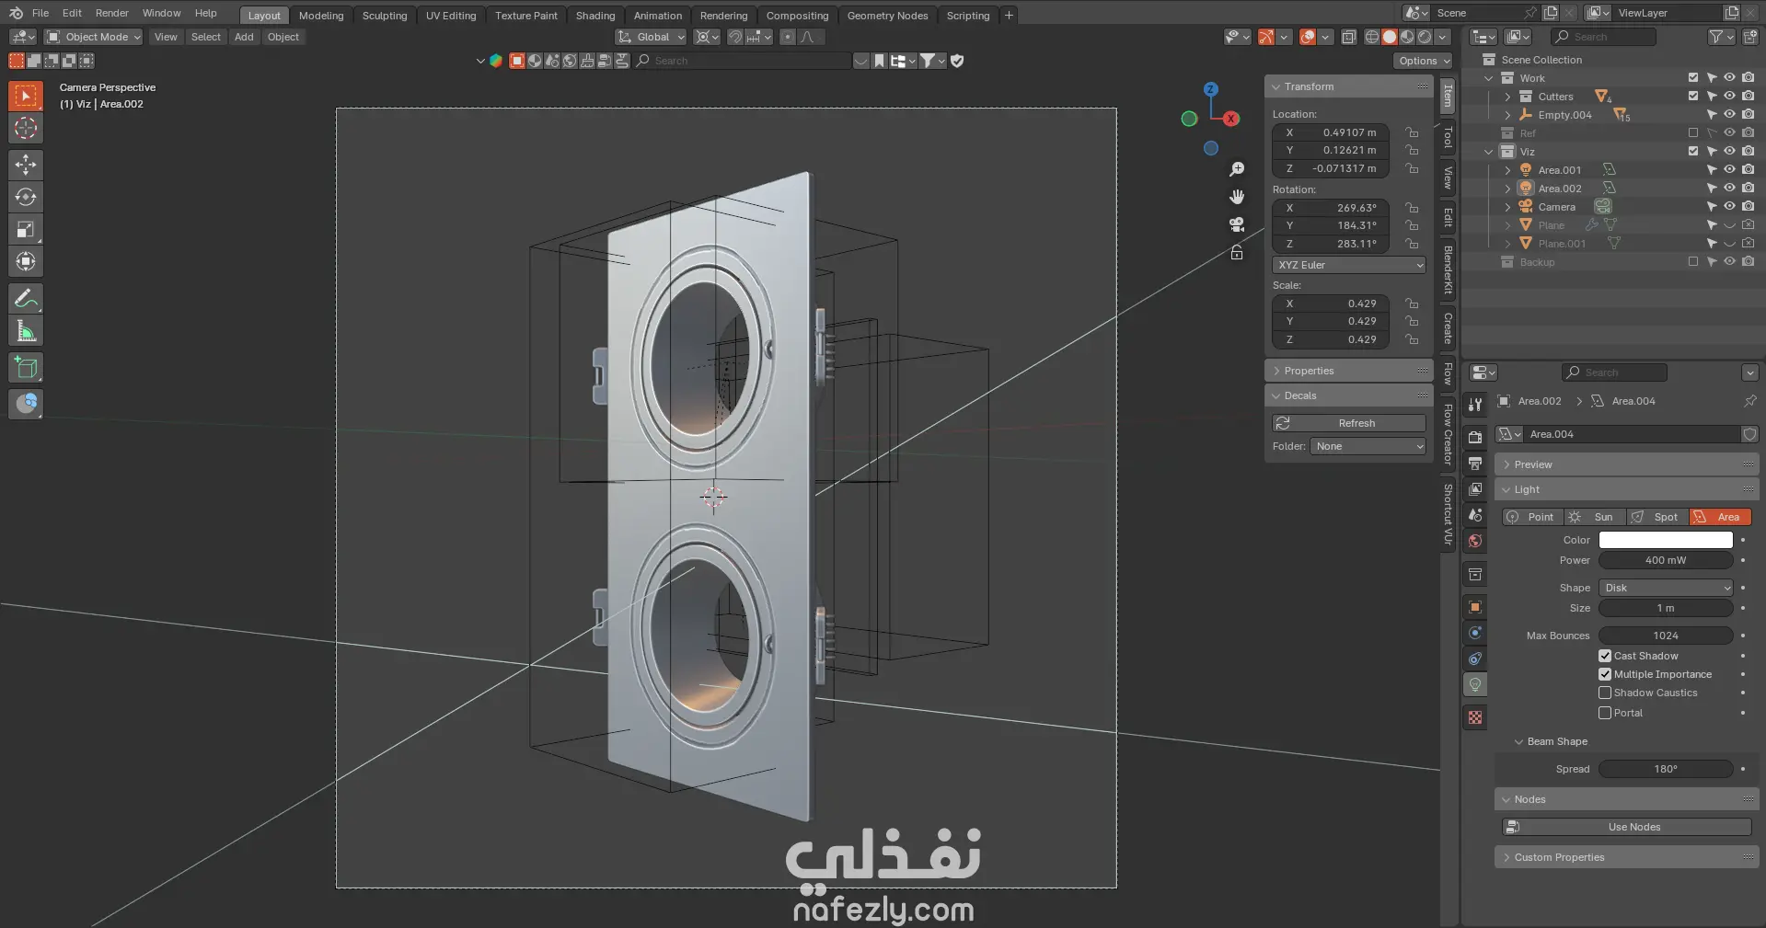The width and height of the screenshot is (1766, 928).
Task: Enable the Portal checkbox
Action: (x=1605, y=713)
